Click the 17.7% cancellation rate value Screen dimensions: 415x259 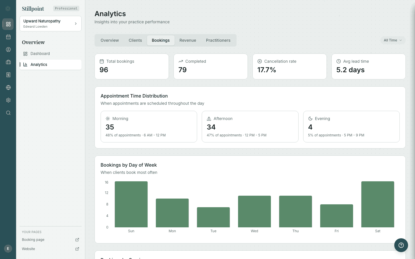tap(267, 70)
